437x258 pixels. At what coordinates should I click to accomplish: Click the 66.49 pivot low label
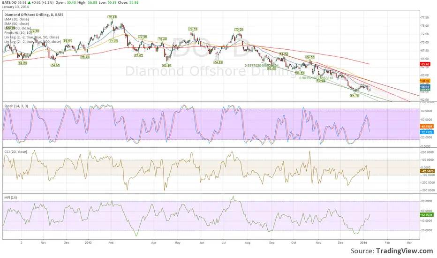[85, 57]
